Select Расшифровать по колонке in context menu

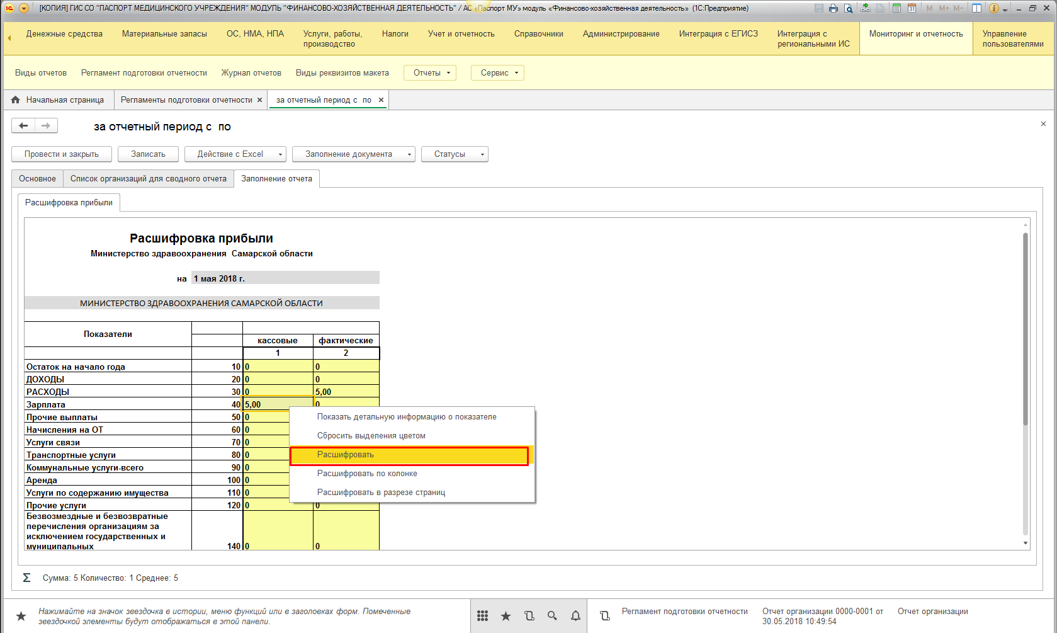[367, 474]
